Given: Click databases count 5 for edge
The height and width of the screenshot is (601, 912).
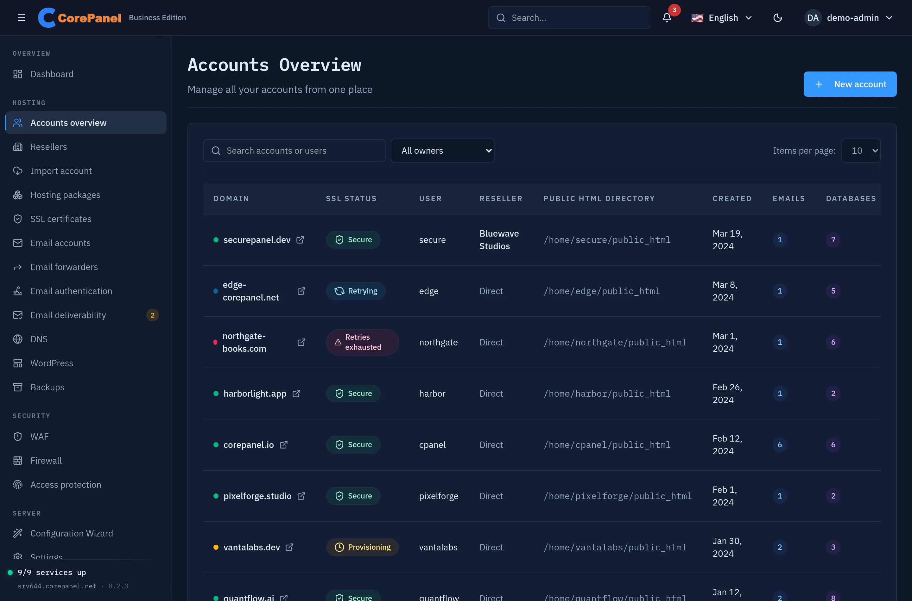Looking at the screenshot, I should 833,291.
